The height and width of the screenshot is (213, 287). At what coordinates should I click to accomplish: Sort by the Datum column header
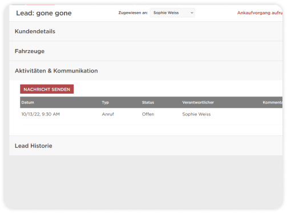click(x=28, y=102)
